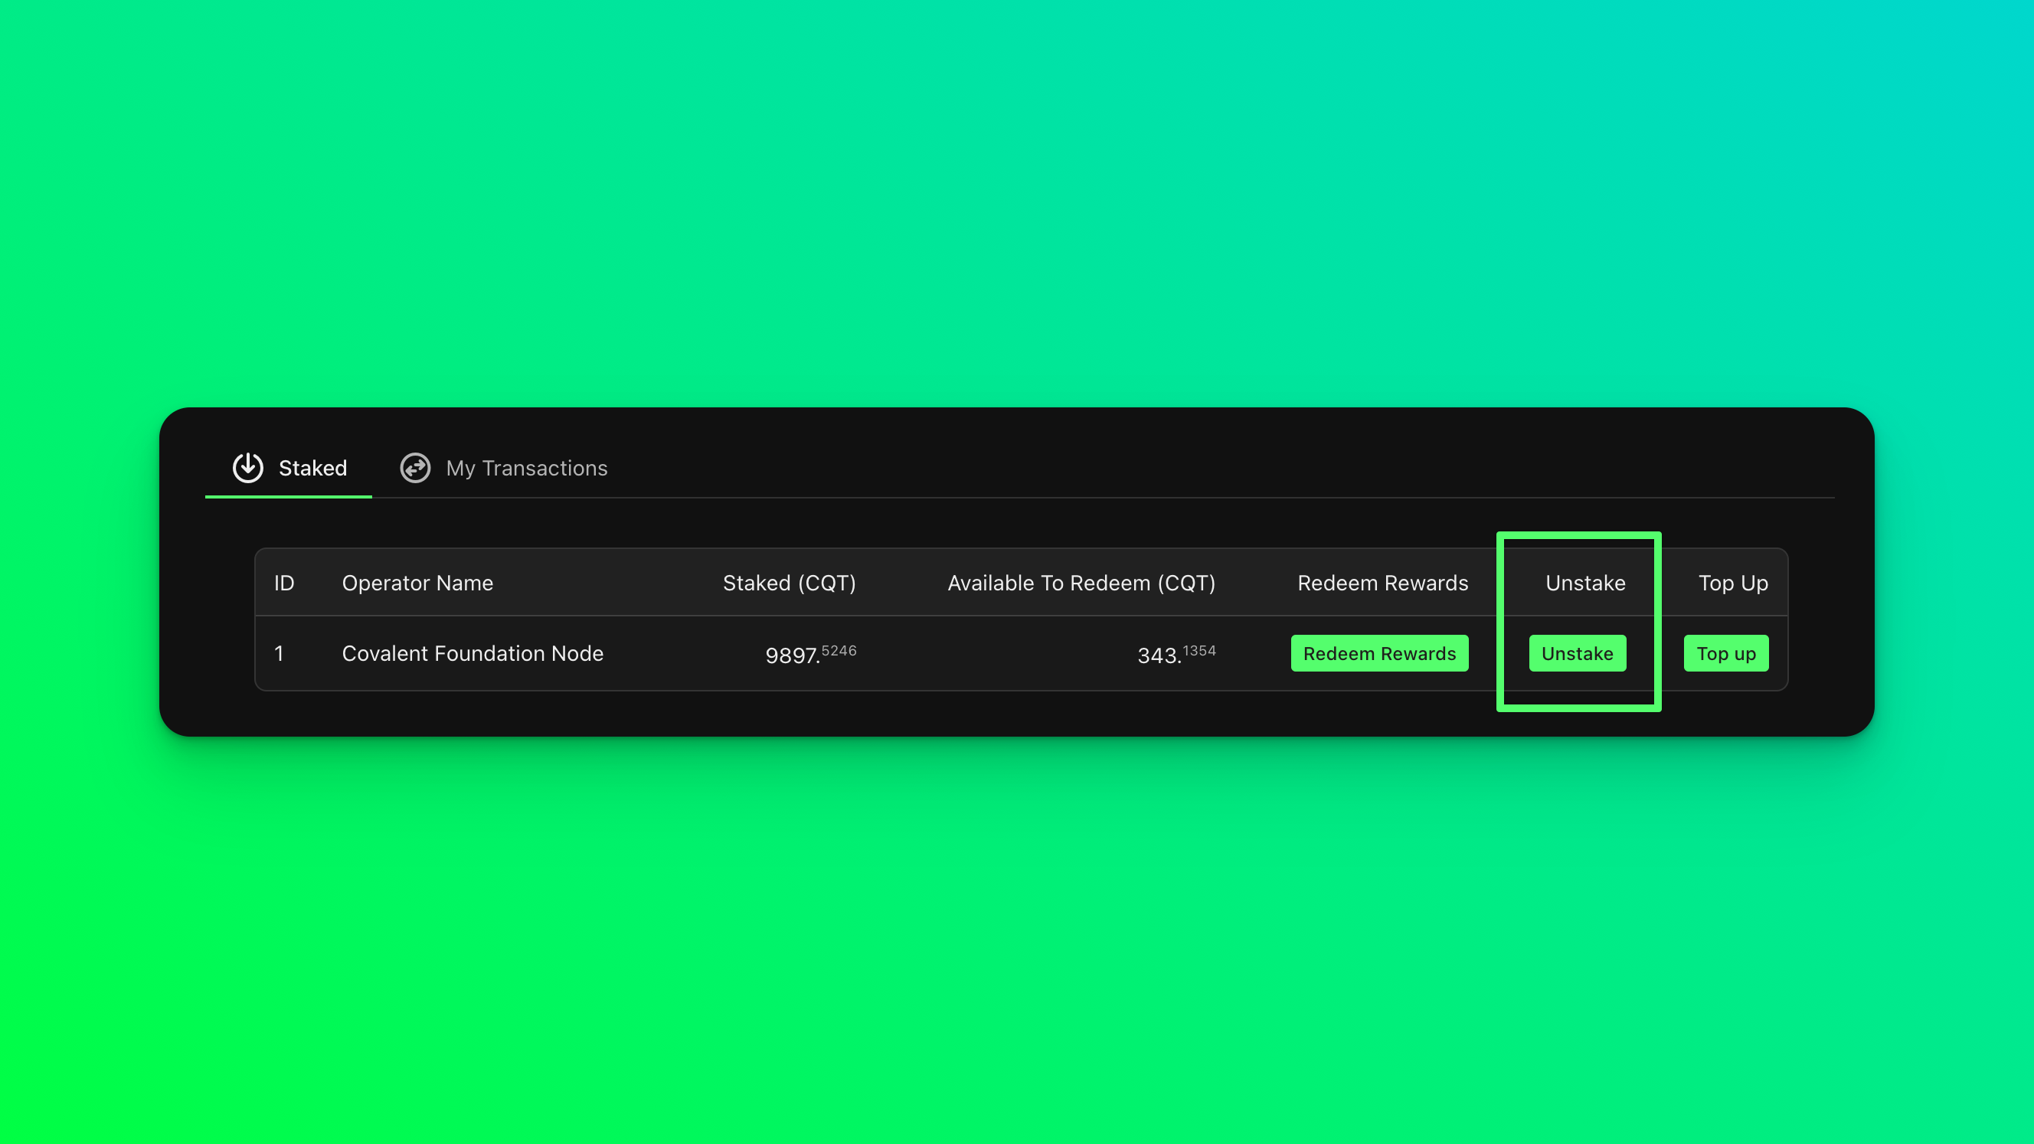Click the Staked power-arrow icon
2034x1144 pixels.
tap(248, 467)
